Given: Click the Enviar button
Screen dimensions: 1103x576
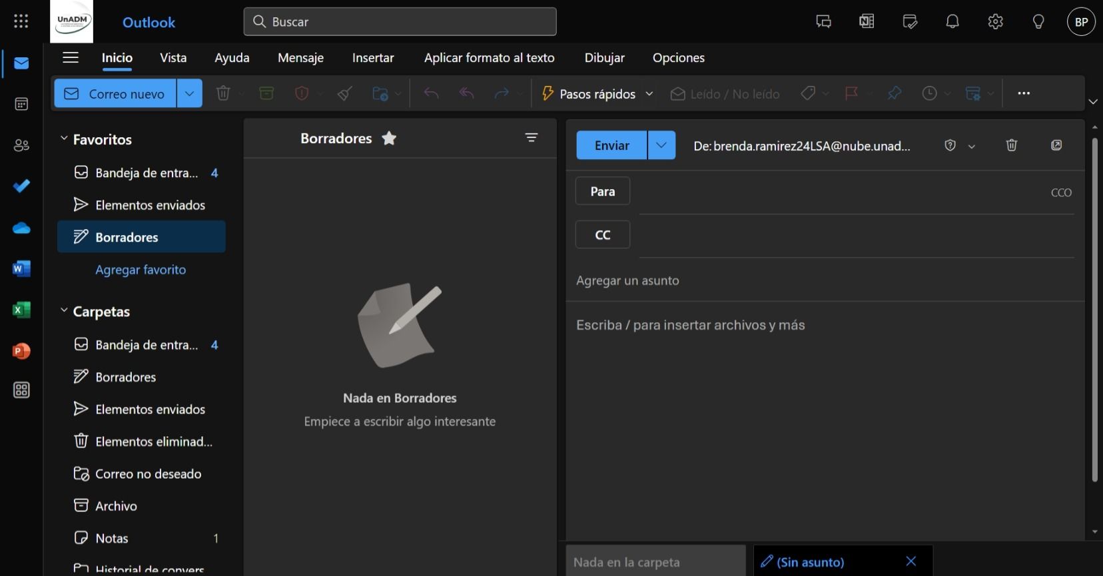Looking at the screenshot, I should click(x=611, y=145).
